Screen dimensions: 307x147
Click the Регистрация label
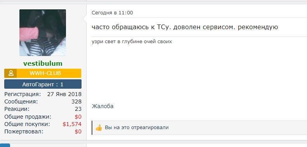(23, 94)
